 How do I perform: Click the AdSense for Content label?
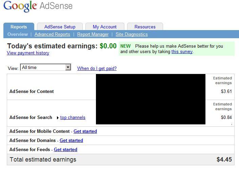click(x=32, y=91)
